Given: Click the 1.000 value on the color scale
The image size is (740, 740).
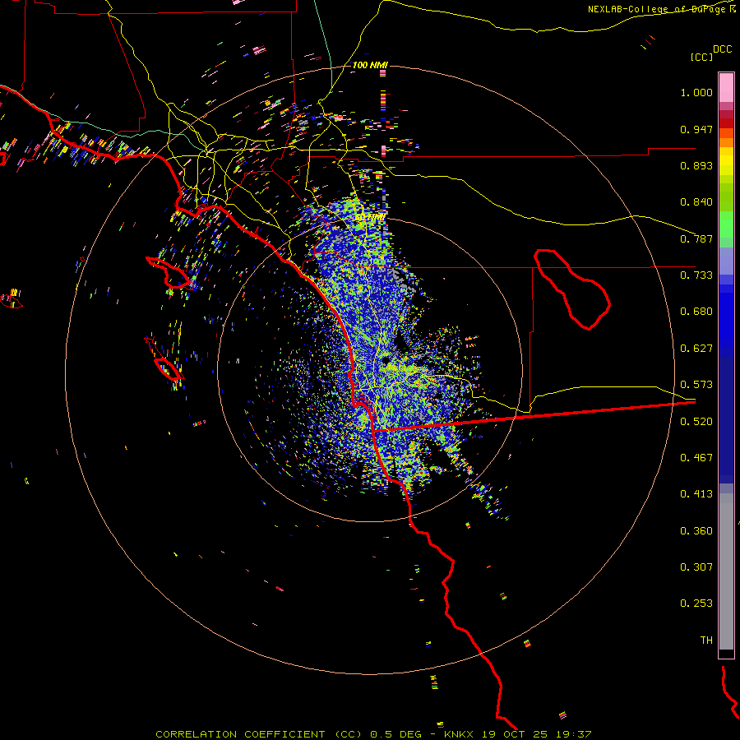Looking at the screenshot, I should pyautogui.click(x=696, y=92).
